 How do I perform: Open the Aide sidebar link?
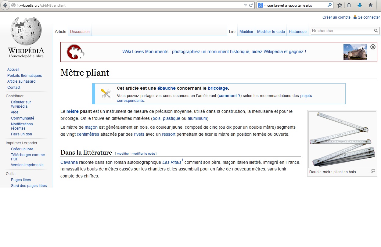(x=15, y=112)
